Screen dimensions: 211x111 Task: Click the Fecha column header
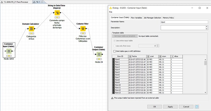coord(137,56)
